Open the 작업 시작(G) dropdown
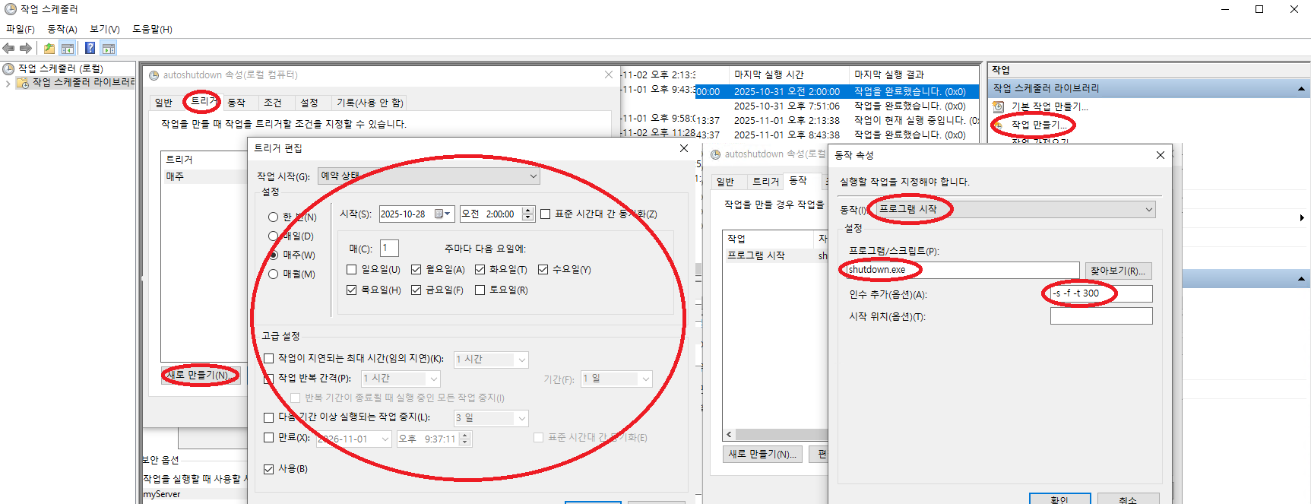This screenshot has height=504, width=1311. (534, 176)
